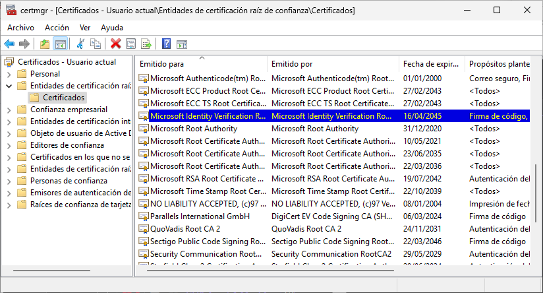This screenshot has height=293, width=543.
Task: Expand Objeto de usuario de Active Directory node
Action: pyautogui.click(x=9, y=133)
